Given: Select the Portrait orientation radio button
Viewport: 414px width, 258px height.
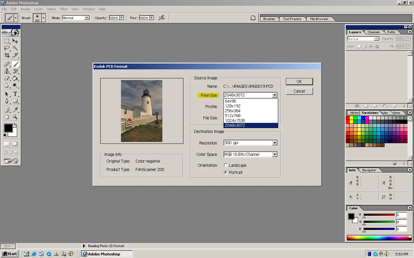Looking at the screenshot, I should click(226, 173).
